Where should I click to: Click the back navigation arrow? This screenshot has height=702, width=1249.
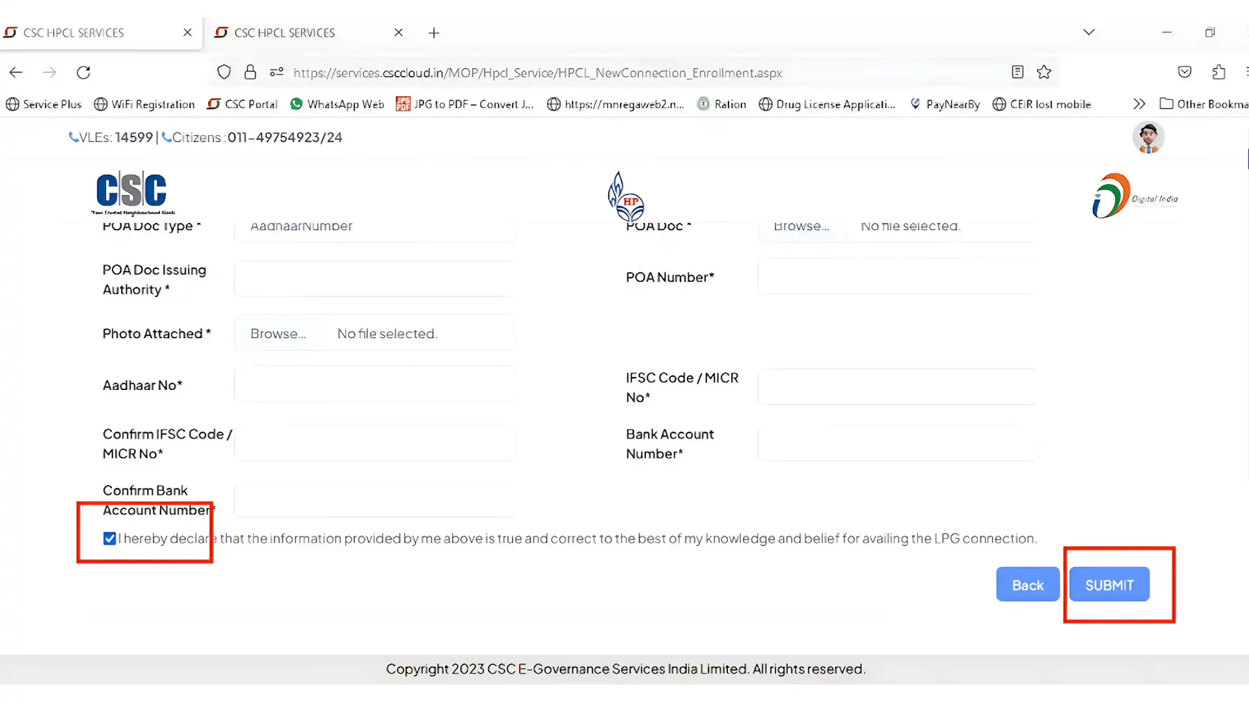pos(16,72)
